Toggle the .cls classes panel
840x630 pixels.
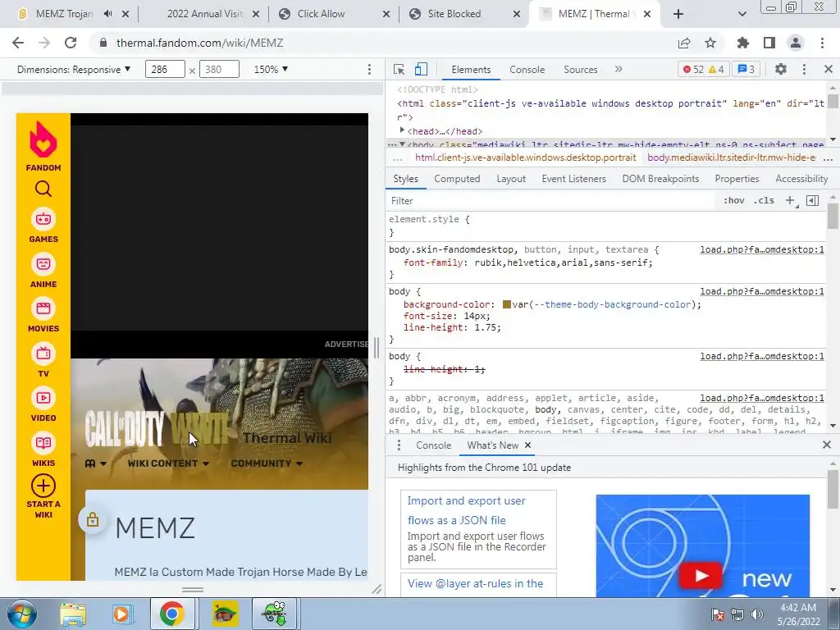764,200
